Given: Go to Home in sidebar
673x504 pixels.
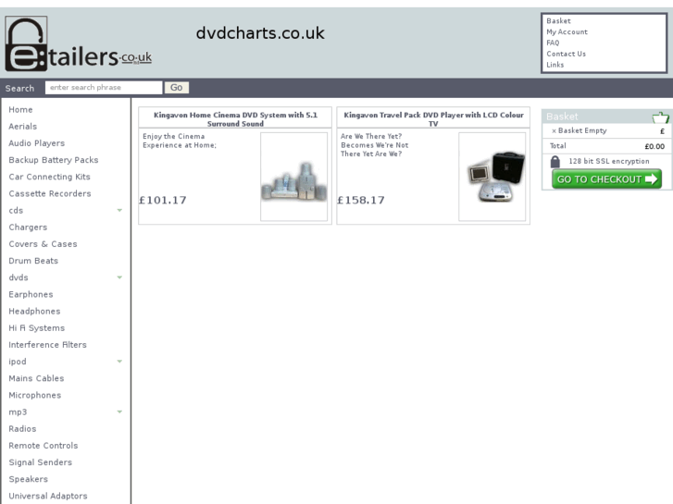Looking at the screenshot, I should (x=20, y=110).
